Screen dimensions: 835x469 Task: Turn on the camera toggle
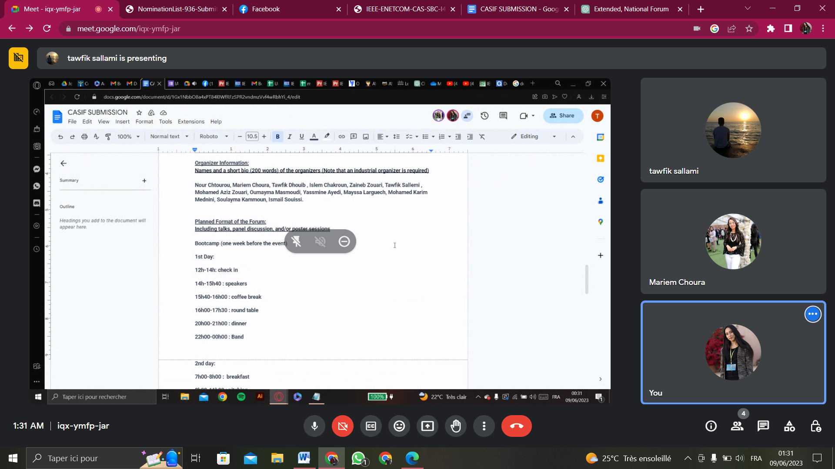click(343, 426)
